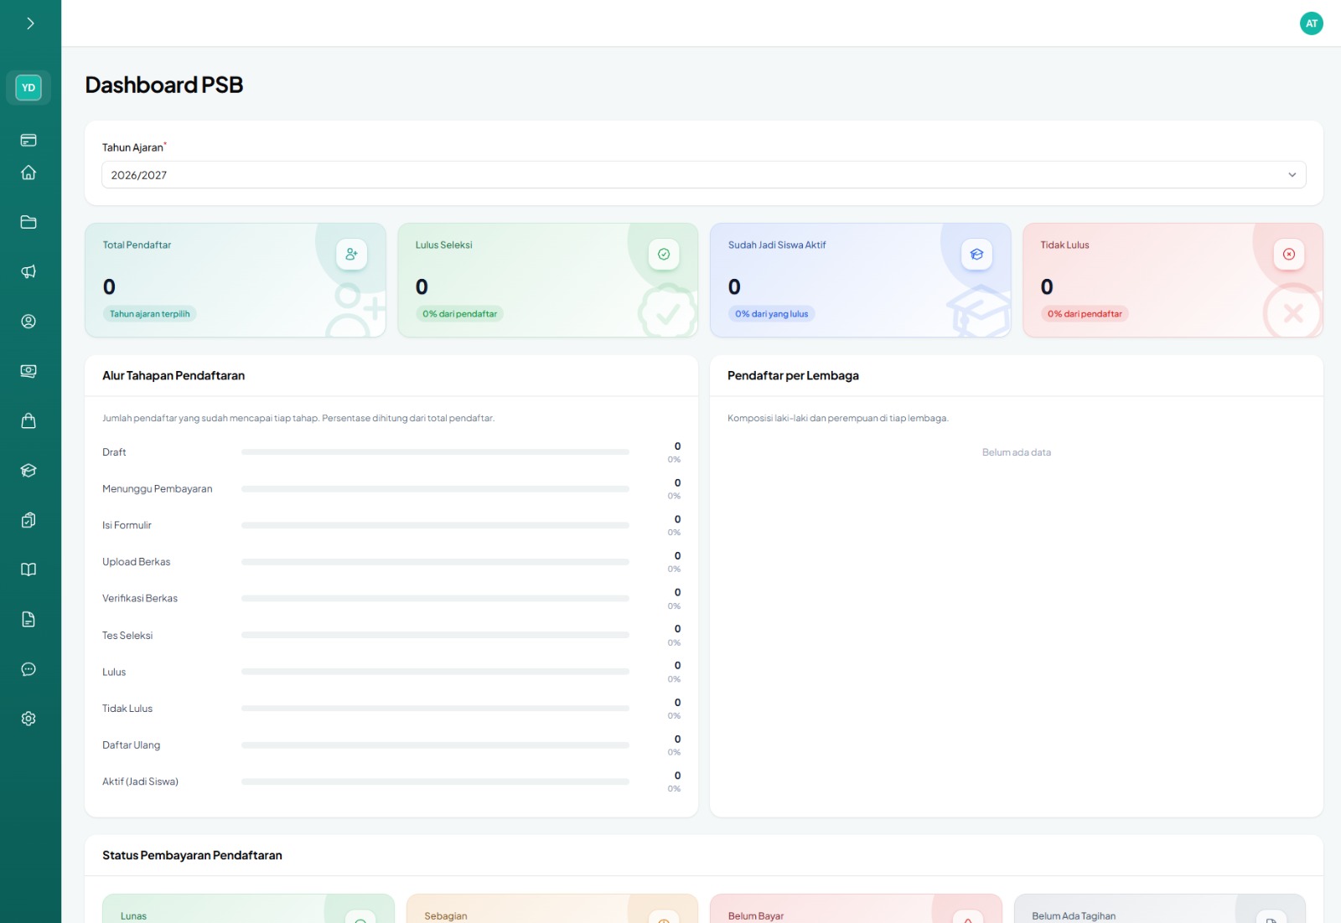Click the Belum Ada Tagihan status card

[1160, 909]
